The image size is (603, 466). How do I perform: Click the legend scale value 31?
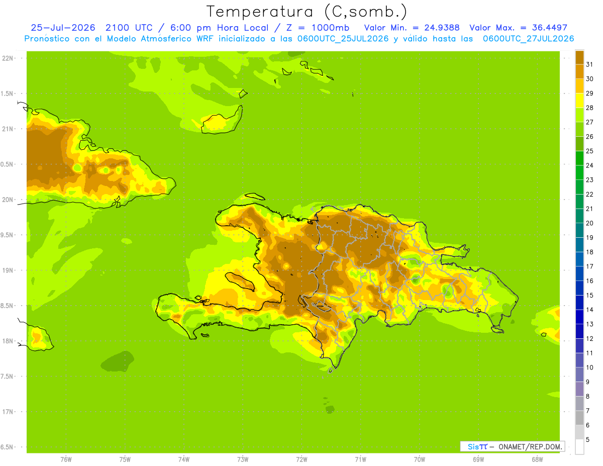coord(589,64)
